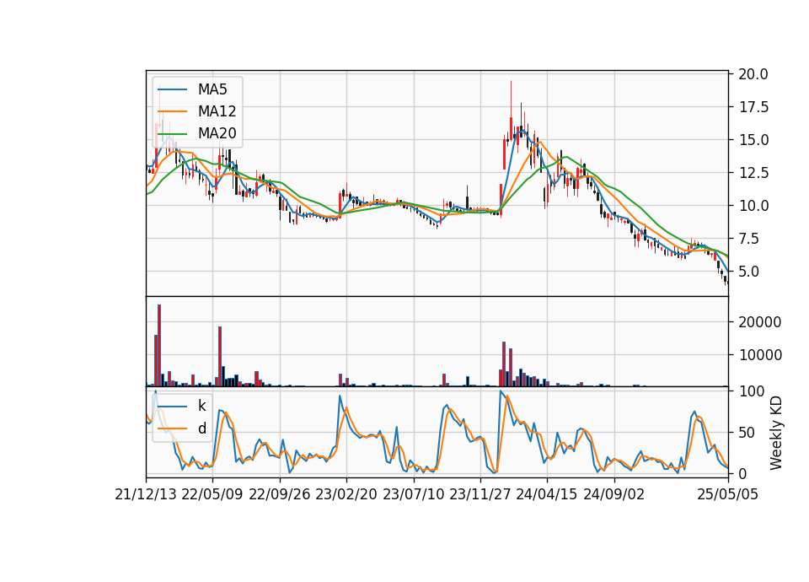The image size is (809, 582).
Task: Click the 22/05/09 date label
Action: click(x=212, y=494)
